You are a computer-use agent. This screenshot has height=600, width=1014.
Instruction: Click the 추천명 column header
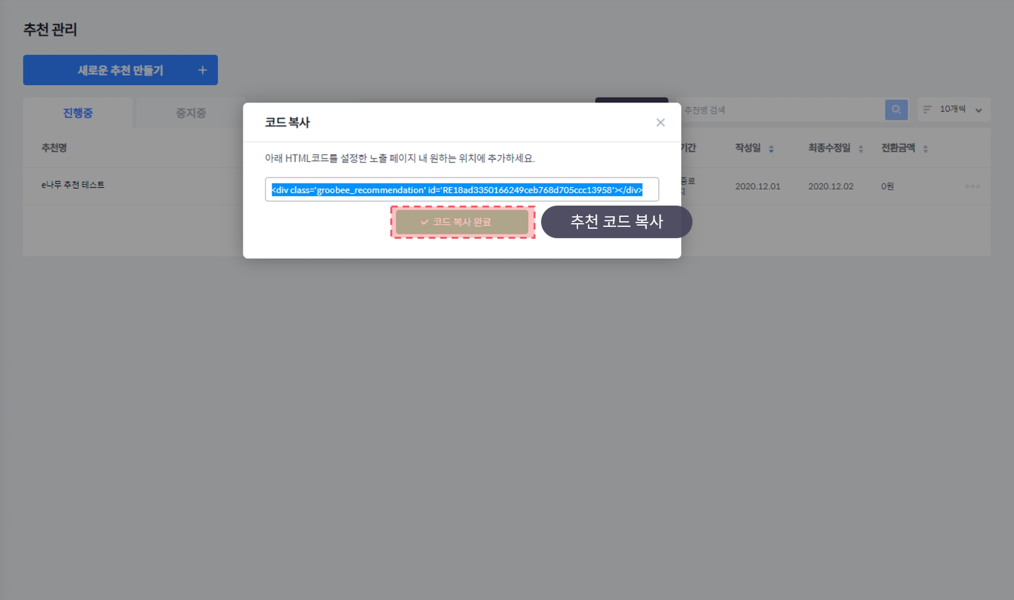tap(54, 148)
